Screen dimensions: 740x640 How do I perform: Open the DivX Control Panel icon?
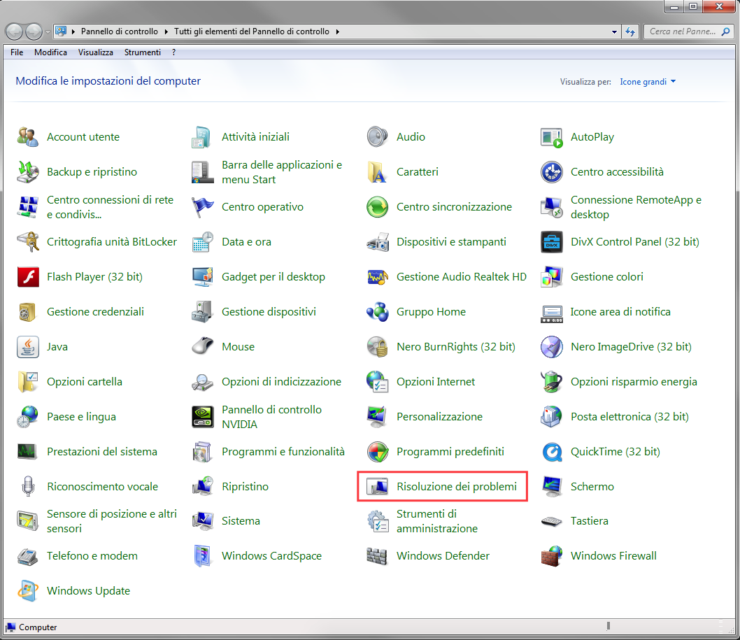click(551, 241)
